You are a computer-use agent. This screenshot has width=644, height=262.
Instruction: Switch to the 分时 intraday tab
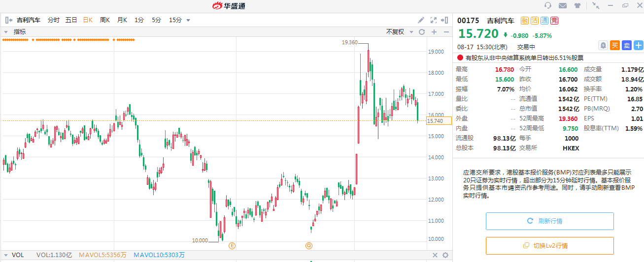click(x=53, y=20)
